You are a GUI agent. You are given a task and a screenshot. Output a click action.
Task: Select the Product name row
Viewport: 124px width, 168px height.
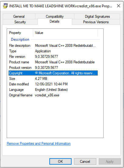(53, 62)
